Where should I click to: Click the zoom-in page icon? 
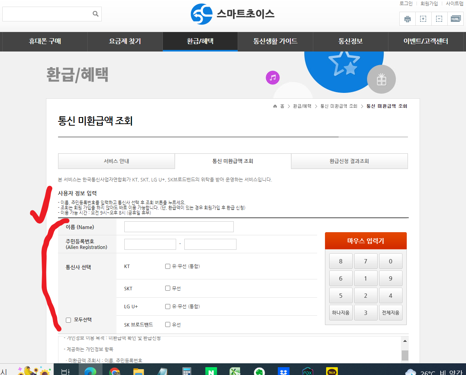pos(423,19)
